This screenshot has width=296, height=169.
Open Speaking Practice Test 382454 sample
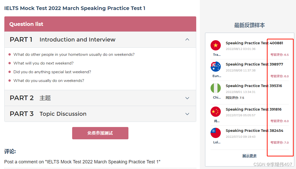pyautogui.click(x=255, y=131)
